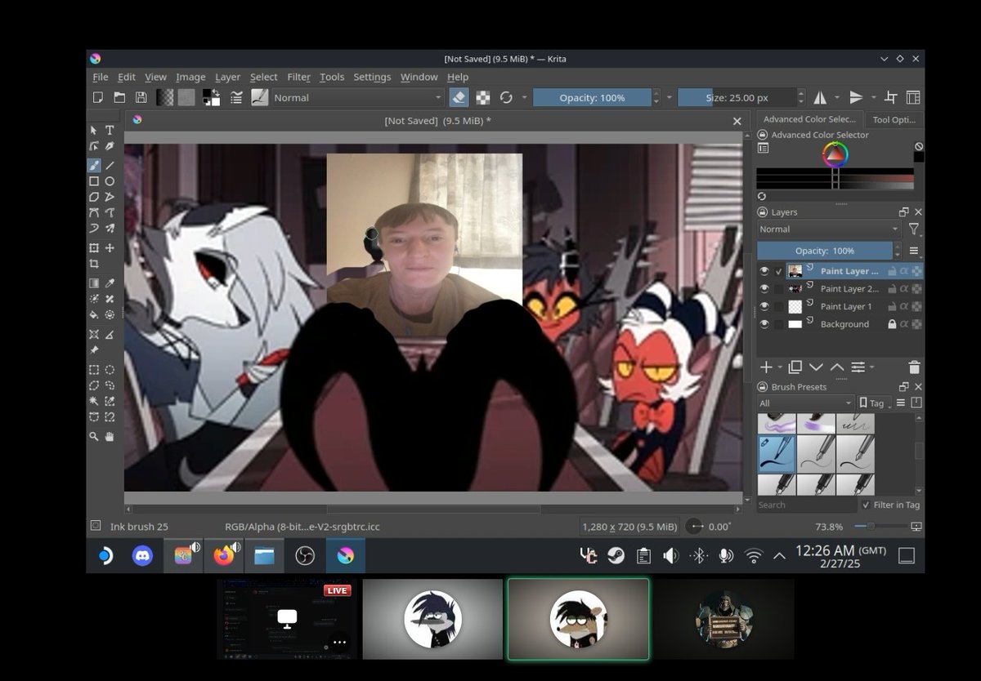
Task: Select the Rectangle shape tool
Action: click(94, 181)
